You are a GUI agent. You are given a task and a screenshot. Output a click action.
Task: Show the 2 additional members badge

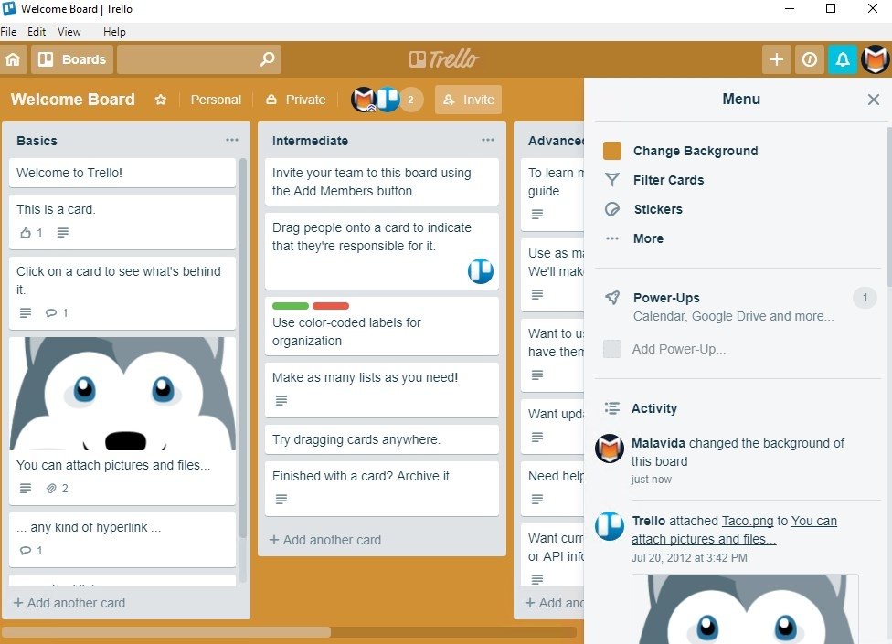410,100
